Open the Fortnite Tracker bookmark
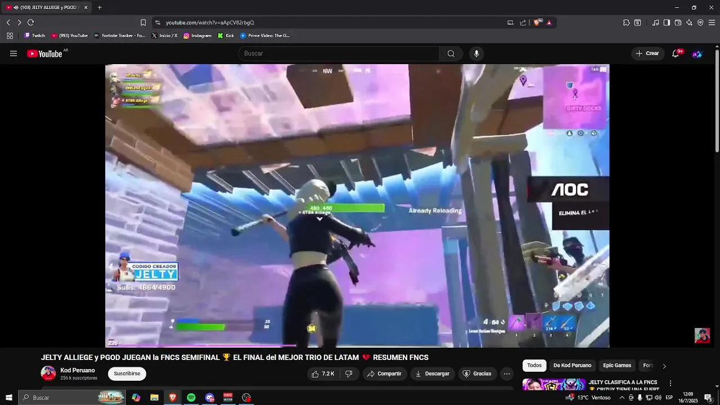720x405 pixels. click(x=119, y=35)
